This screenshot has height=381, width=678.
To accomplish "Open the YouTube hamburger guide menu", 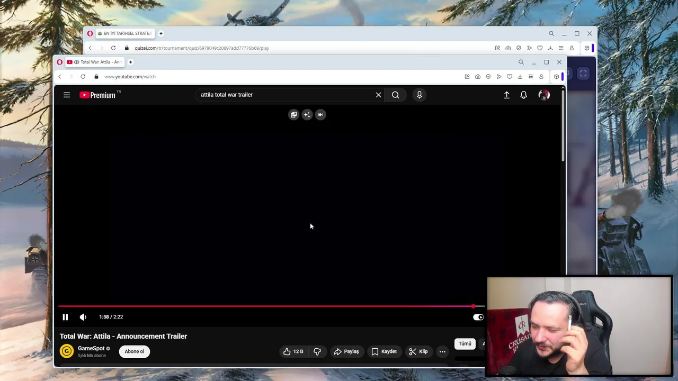I will point(67,95).
